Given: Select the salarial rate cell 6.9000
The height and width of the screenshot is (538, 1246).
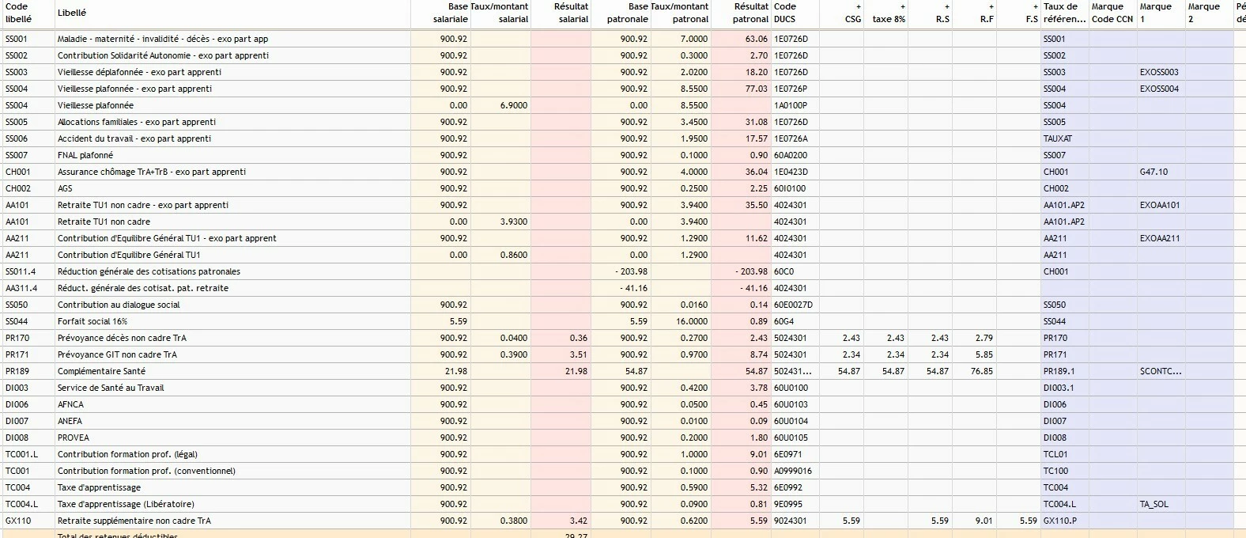Looking at the screenshot, I should 500,105.
